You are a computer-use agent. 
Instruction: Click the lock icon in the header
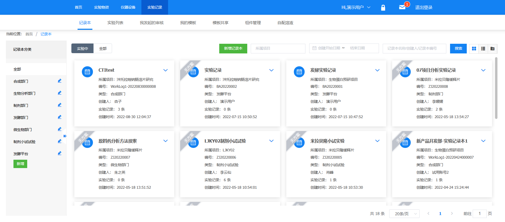(x=383, y=8)
